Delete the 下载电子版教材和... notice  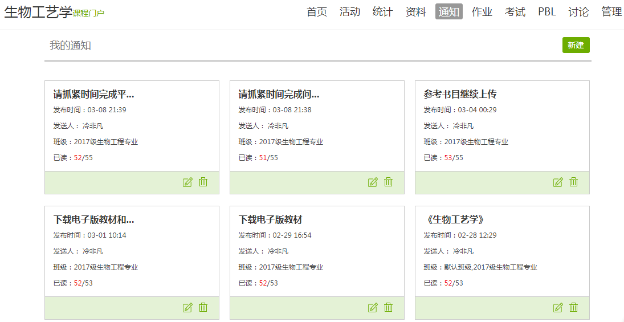pos(203,308)
